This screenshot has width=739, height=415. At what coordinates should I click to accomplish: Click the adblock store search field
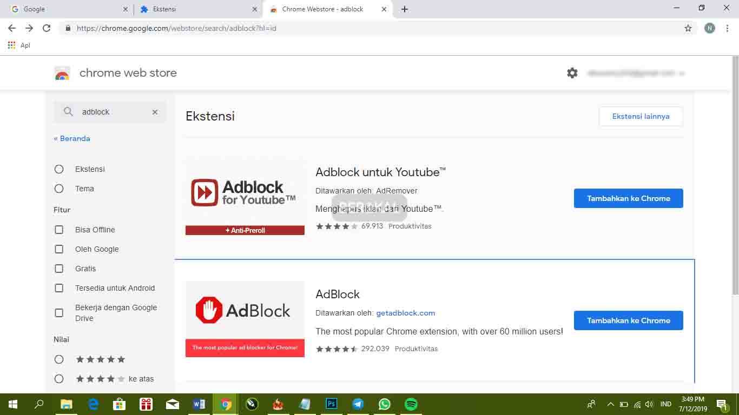point(110,112)
